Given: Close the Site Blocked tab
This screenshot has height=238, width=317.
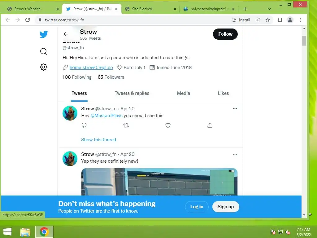Looking at the screenshot, I should click(175, 9).
